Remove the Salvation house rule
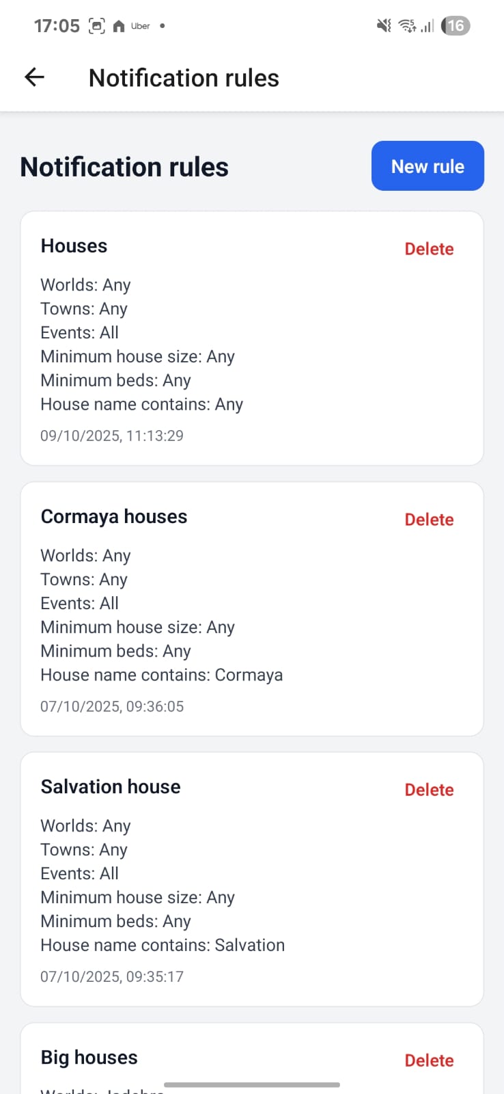The width and height of the screenshot is (504, 1094). (x=429, y=790)
